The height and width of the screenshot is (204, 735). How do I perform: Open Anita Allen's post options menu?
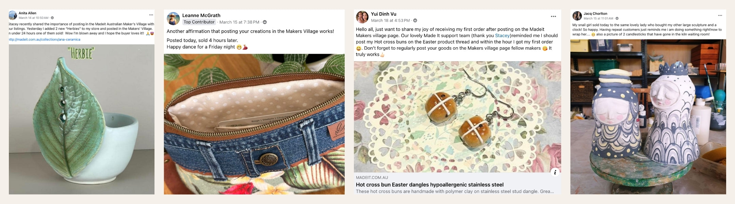[151, 15]
